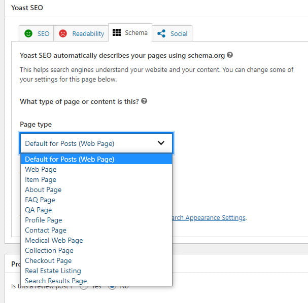The image size is (308, 303).
Task: Switch to the Readability tab
Action: (81, 33)
